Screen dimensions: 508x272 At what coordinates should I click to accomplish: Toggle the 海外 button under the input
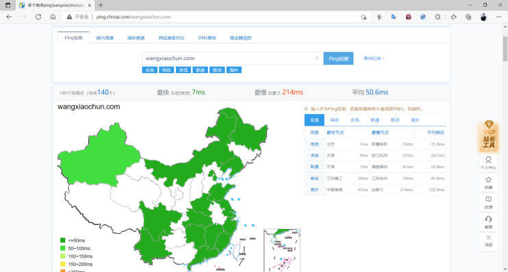pyautogui.click(x=234, y=70)
